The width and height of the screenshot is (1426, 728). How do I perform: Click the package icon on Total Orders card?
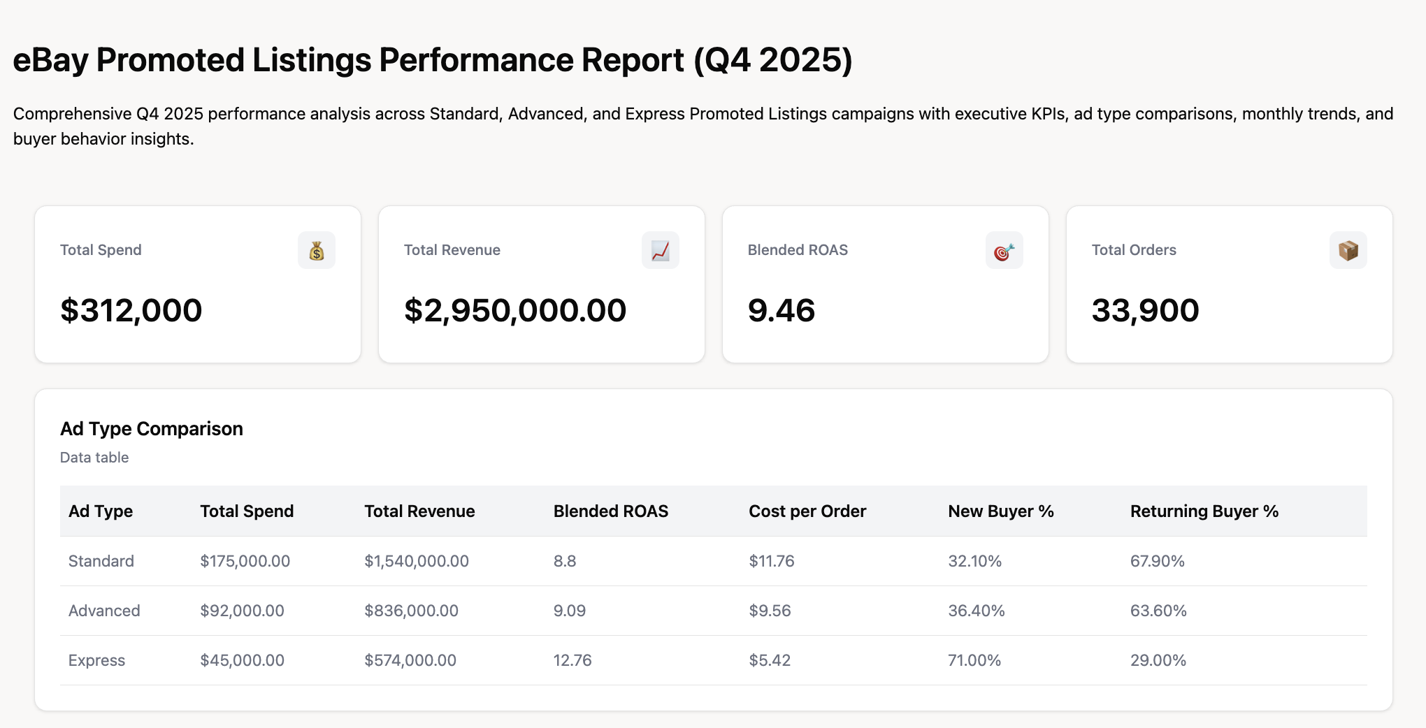(x=1348, y=250)
